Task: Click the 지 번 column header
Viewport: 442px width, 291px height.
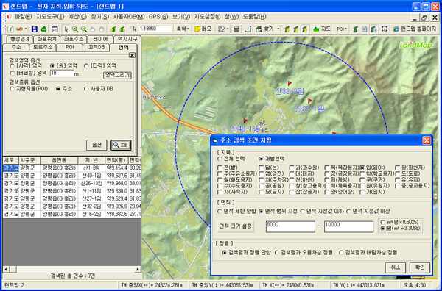Action: [91, 160]
